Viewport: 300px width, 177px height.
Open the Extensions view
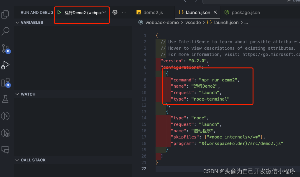[x=5, y=82]
